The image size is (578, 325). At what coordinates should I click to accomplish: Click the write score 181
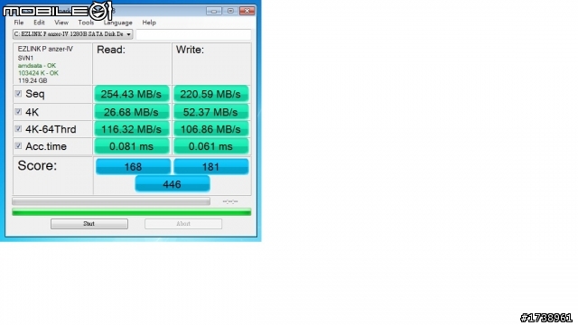(x=210, y=166)
